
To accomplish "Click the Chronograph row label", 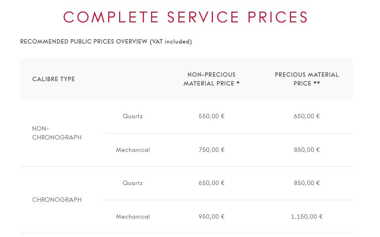I will (x=57, y=200).
